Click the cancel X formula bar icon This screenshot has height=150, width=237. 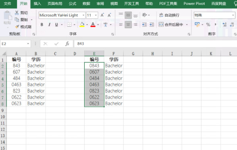45,44
